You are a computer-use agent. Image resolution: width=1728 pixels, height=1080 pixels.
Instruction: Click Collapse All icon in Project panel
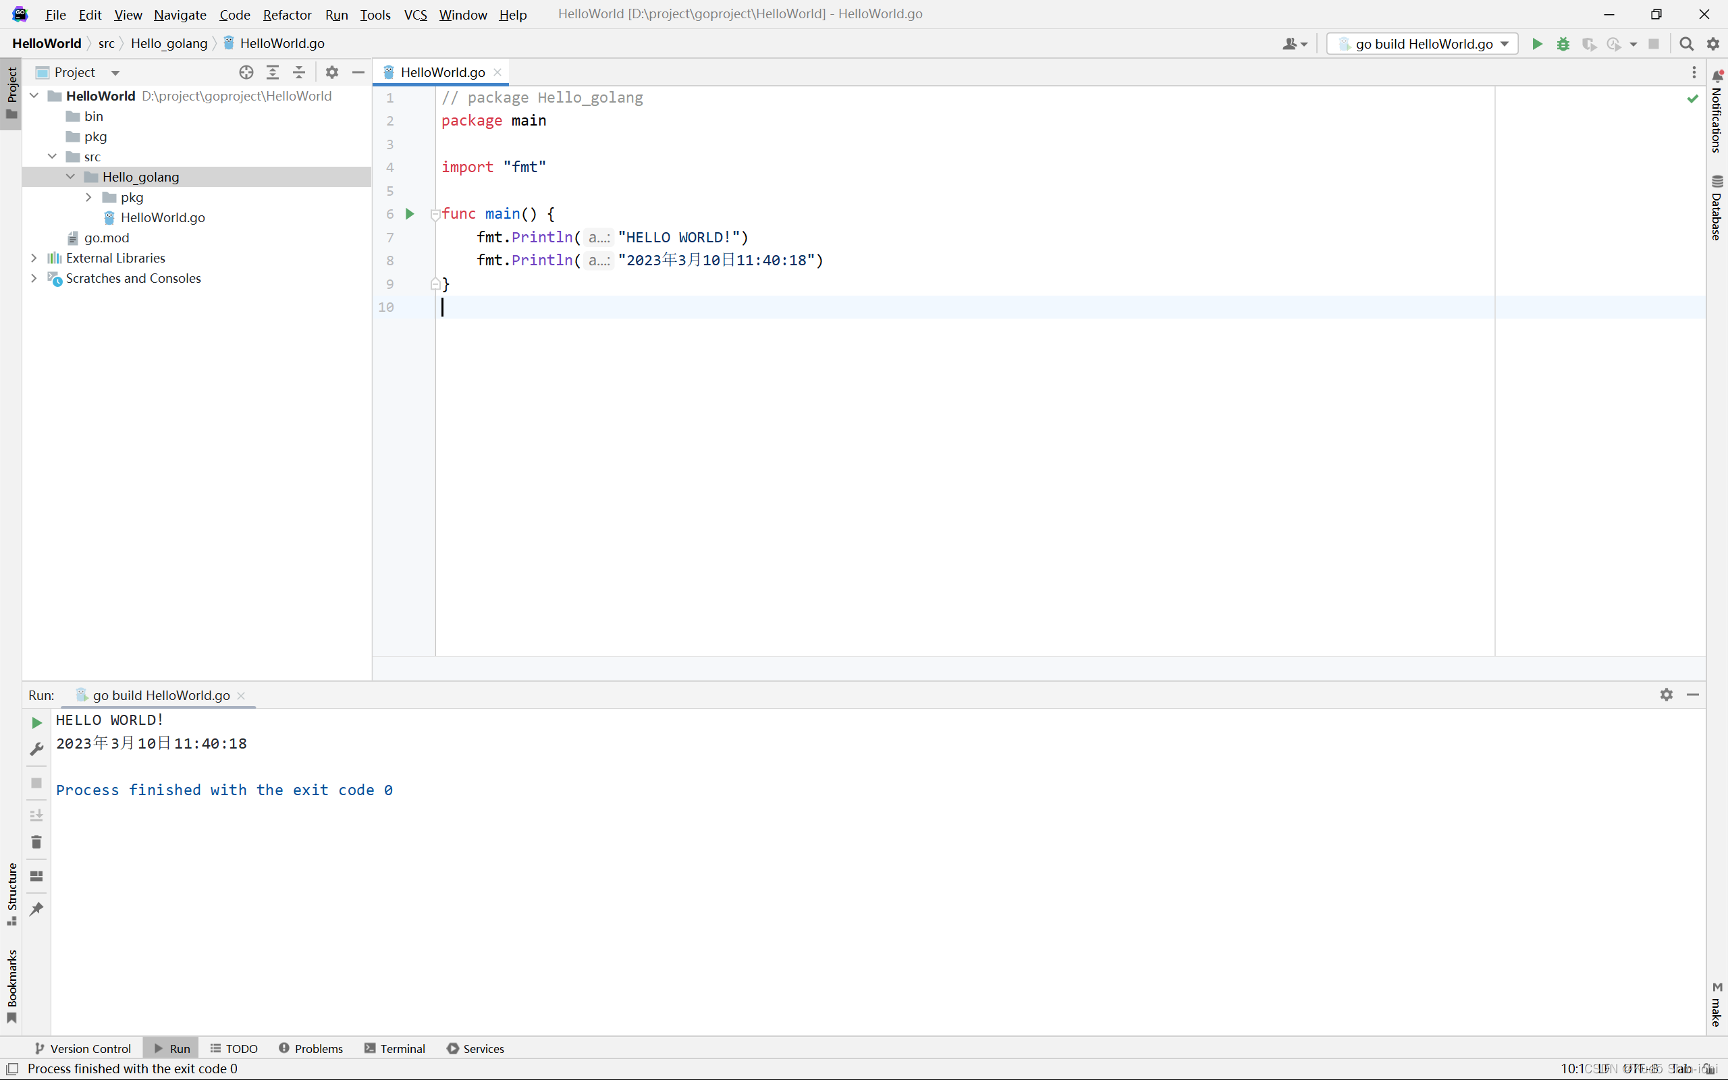[x=299, y=72]
